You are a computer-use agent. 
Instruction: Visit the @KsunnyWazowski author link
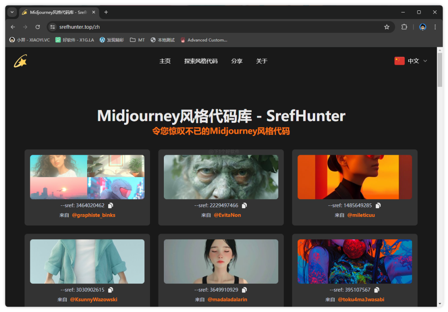click(x=94, y=300)
